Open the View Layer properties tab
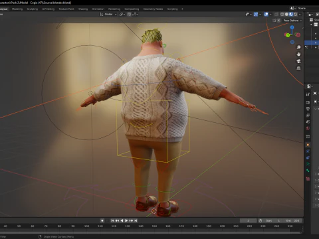The height and width of the screenshot is (239, 319). [x=308, y=116]
